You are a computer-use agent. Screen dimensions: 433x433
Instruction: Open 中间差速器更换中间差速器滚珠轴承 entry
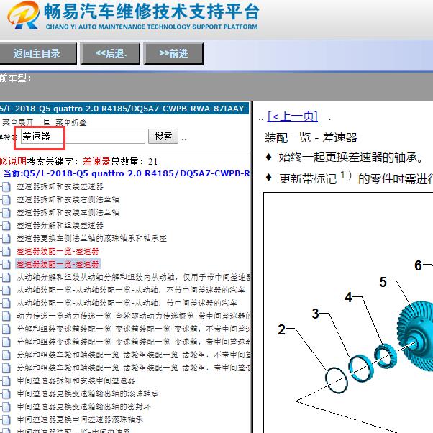(80, 420)
